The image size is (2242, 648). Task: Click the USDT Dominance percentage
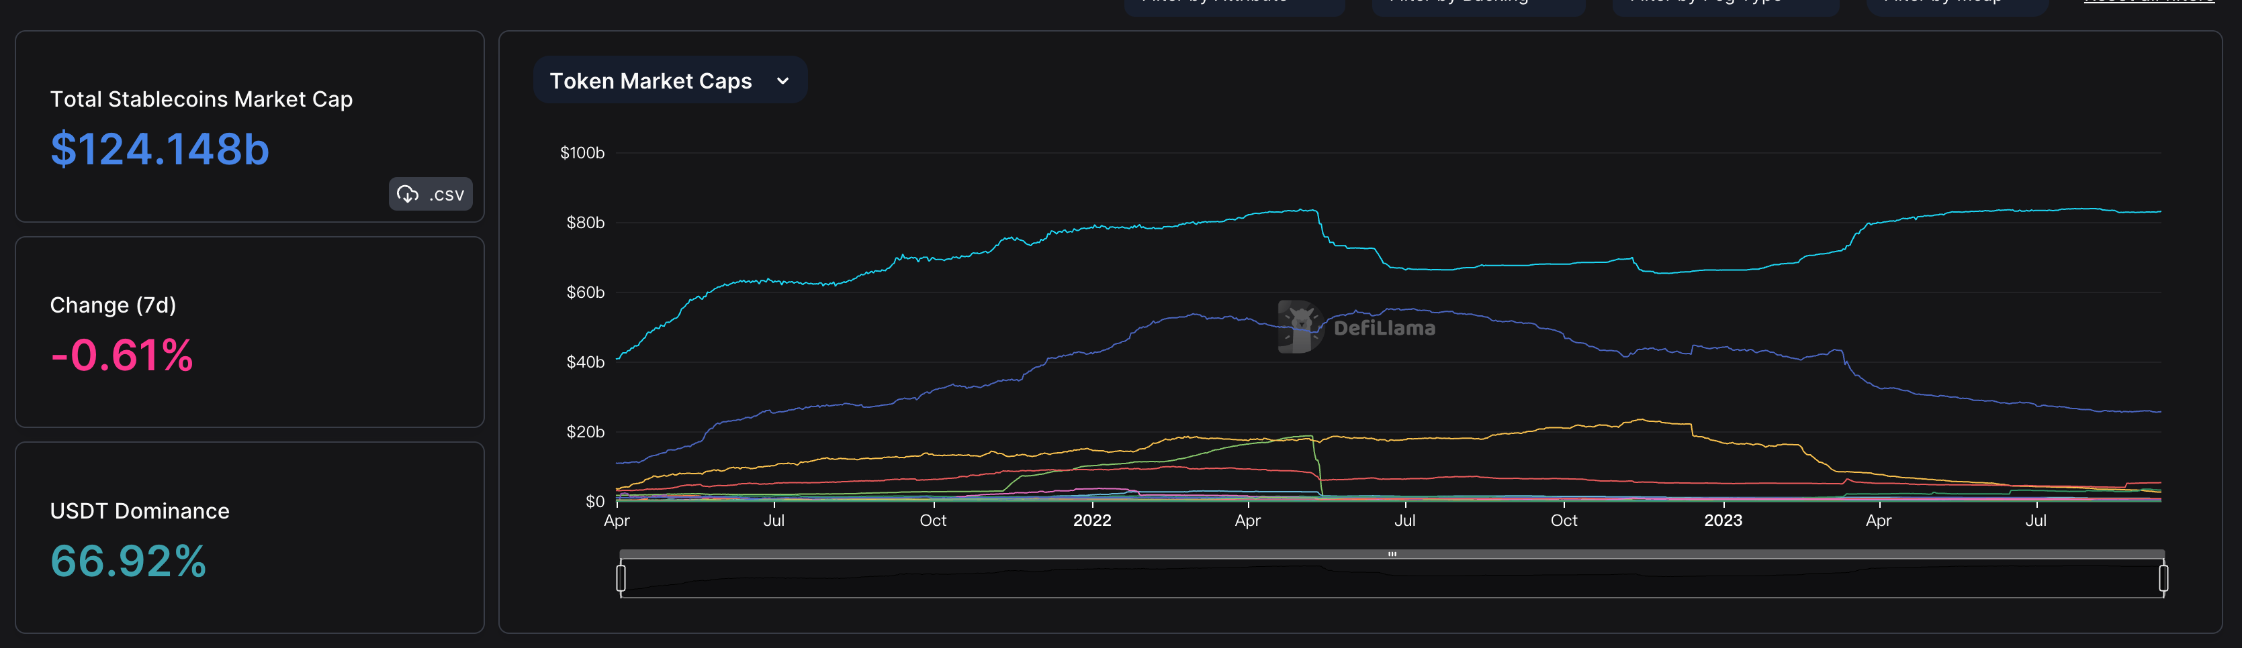[x=128, y=563]
